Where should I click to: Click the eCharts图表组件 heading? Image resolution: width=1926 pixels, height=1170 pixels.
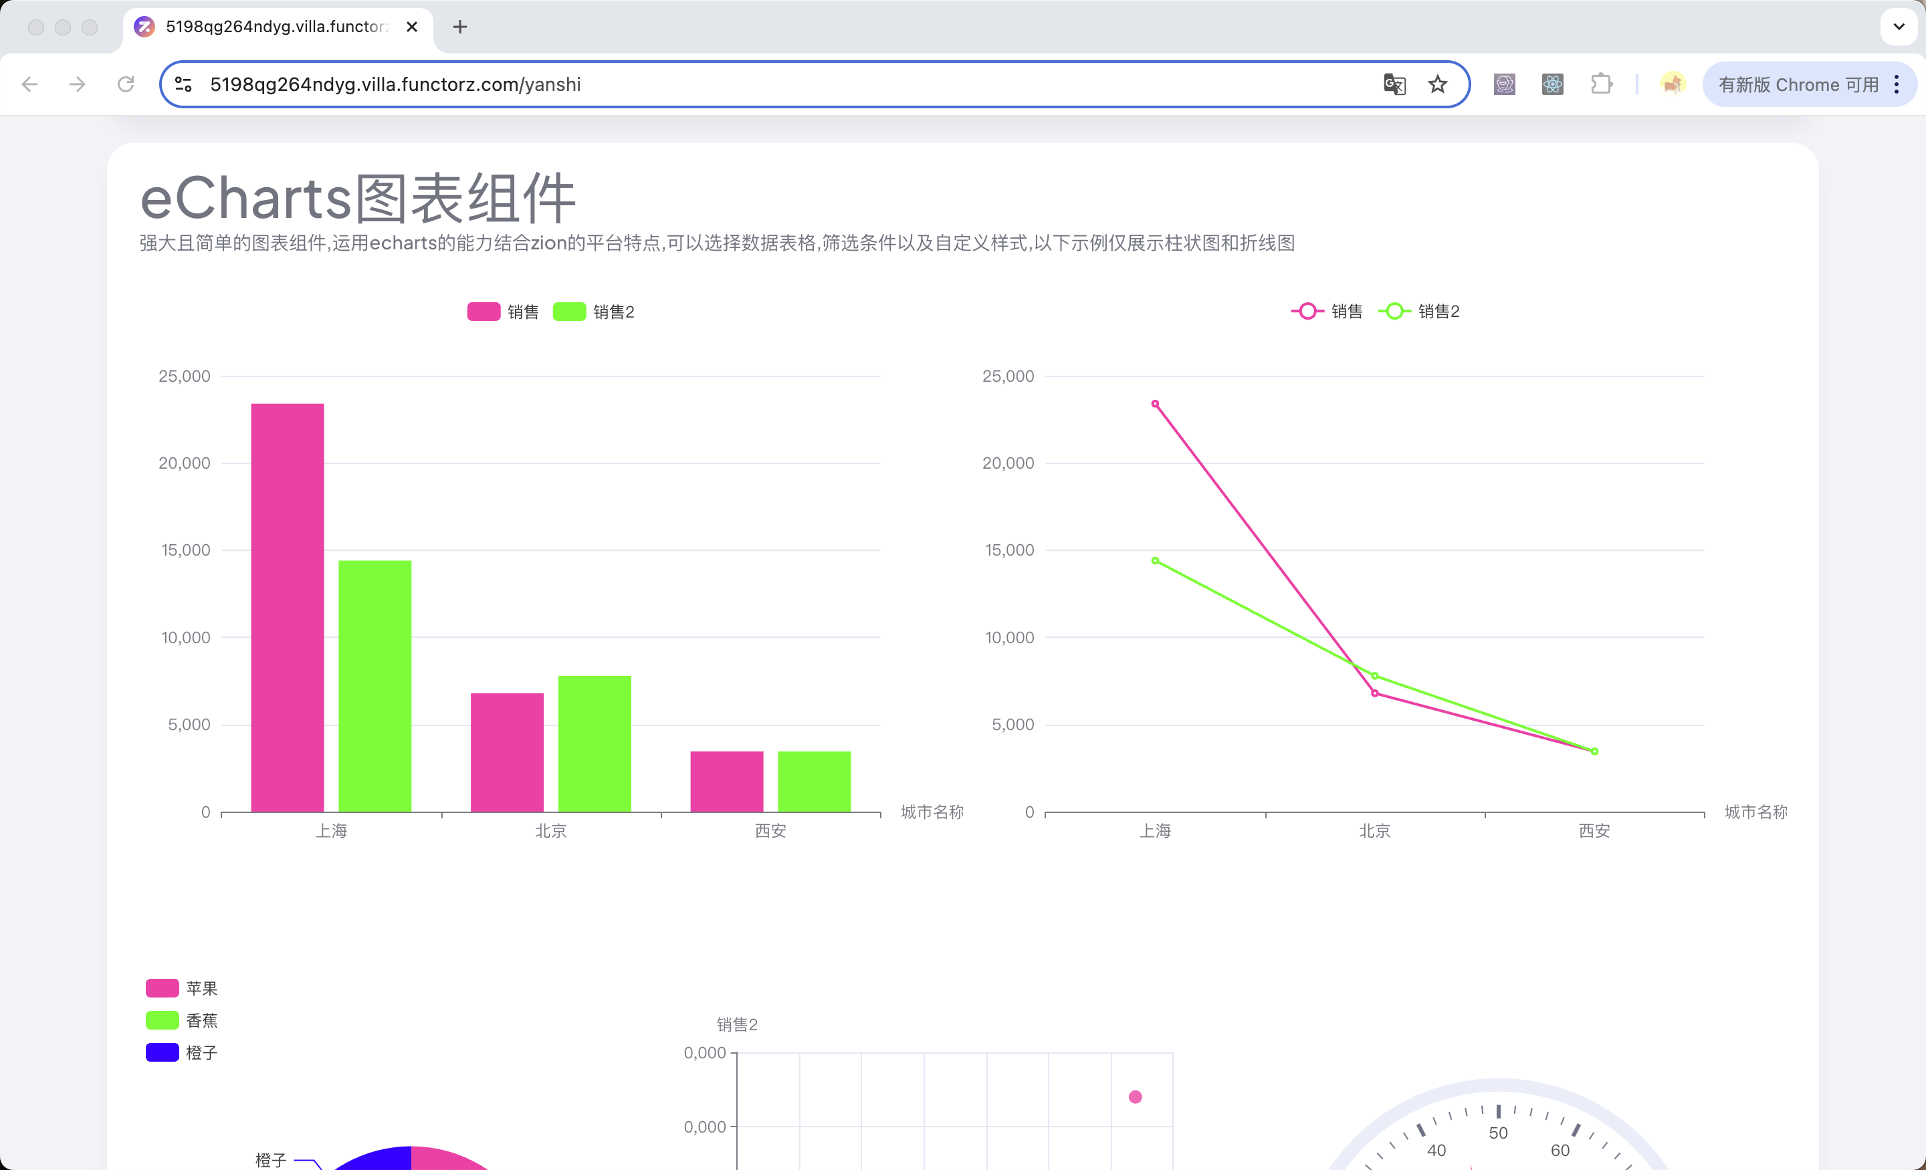click(358, 198)
